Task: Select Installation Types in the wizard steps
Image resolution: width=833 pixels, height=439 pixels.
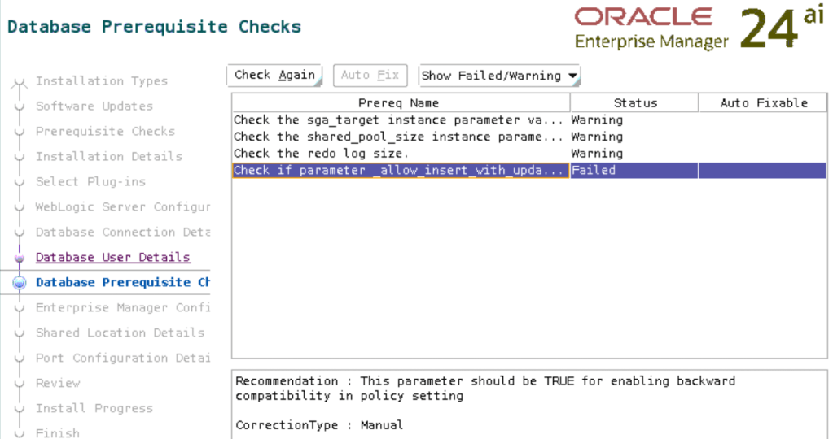Action: [101, 81]
